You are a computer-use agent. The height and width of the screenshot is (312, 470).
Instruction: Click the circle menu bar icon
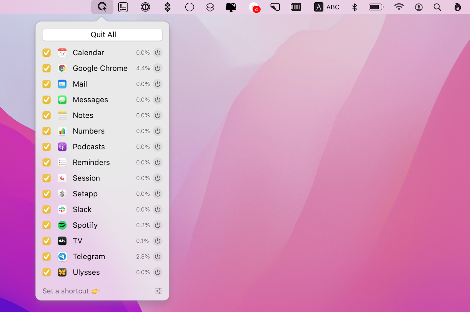pos(190,7)
